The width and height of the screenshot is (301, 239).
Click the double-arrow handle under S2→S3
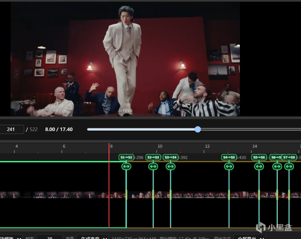[x=153, y=167]
